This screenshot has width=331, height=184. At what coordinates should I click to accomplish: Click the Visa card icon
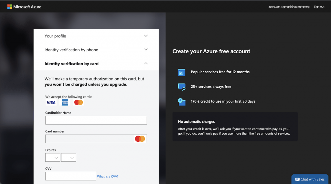[x=51, y=102]
